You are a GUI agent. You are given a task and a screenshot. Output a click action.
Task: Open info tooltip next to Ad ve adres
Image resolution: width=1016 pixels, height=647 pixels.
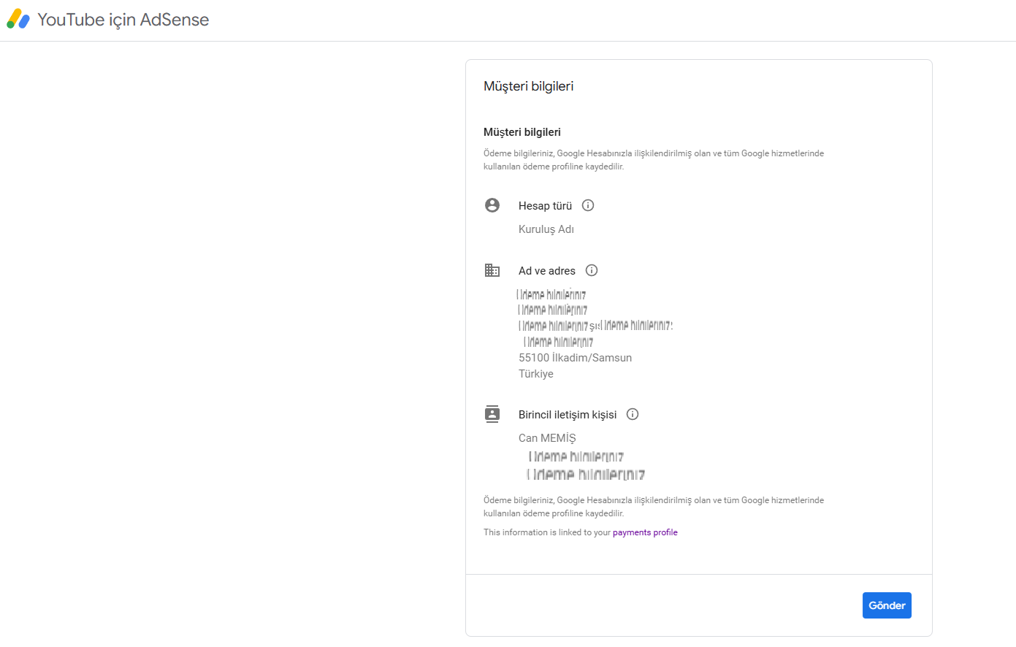click(592, 270)
